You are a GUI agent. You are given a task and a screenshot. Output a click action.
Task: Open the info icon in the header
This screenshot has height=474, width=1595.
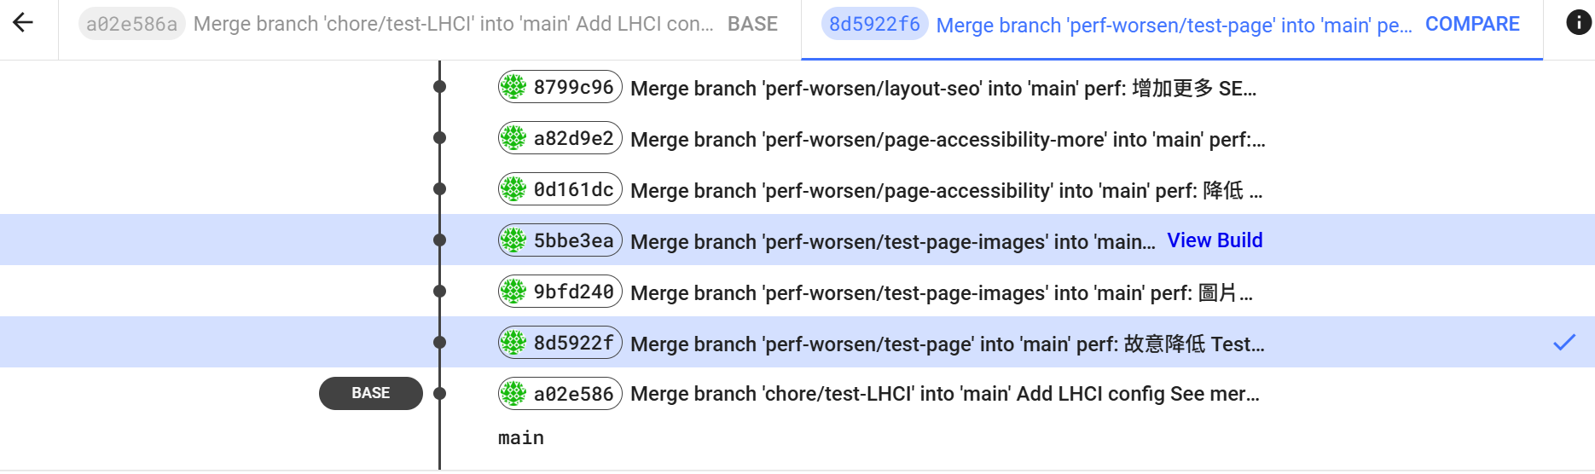tap(1579, 23)
